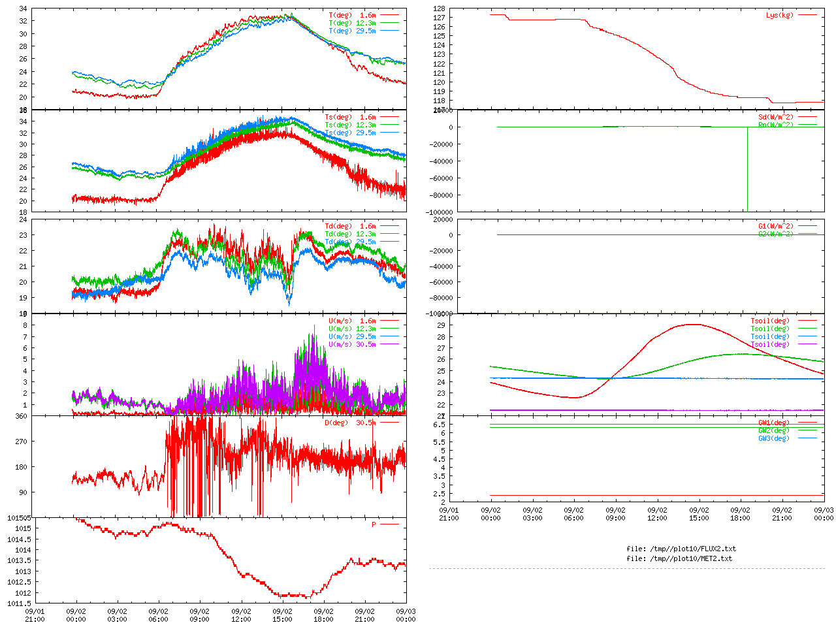The image size is (836, 627).
Task: Click the file path /tmp//plot10/MET2.txt text
Action: point(679,558)
